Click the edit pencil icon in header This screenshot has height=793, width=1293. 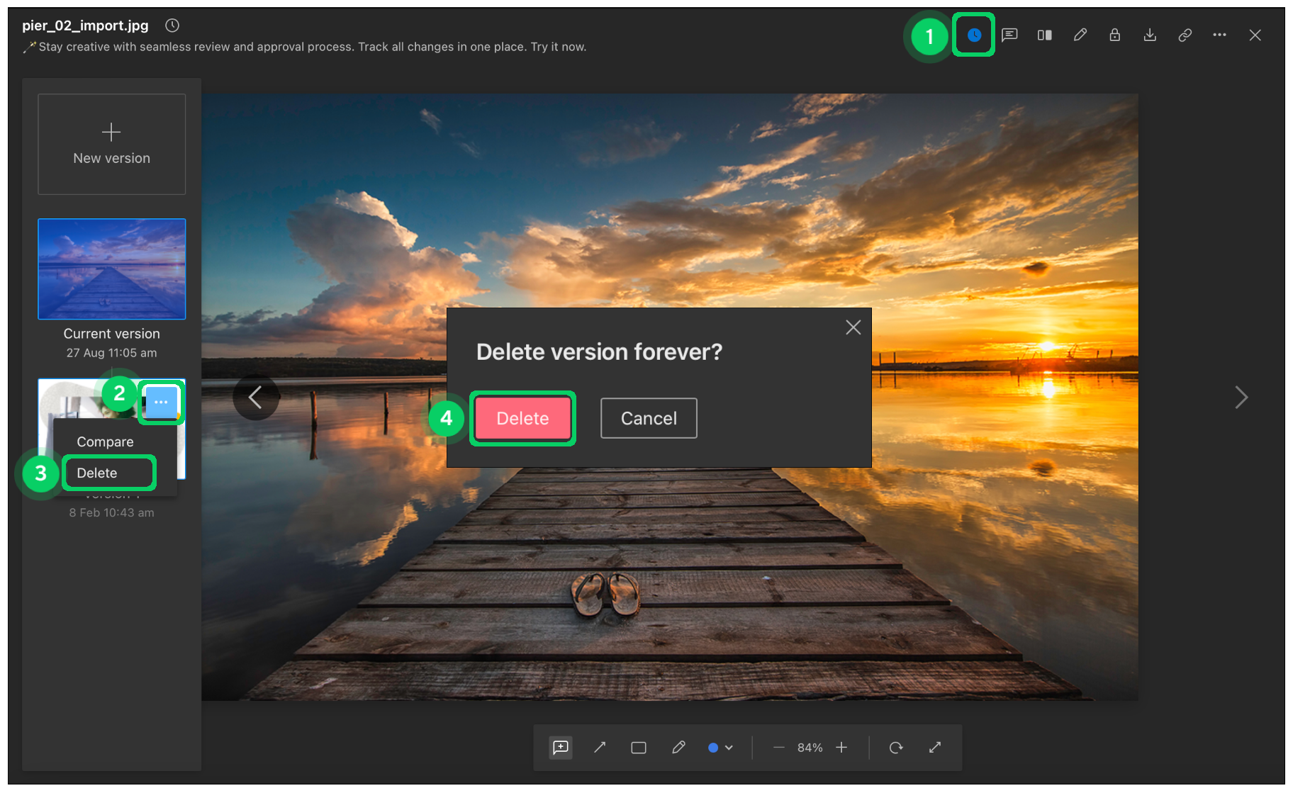1080,35
